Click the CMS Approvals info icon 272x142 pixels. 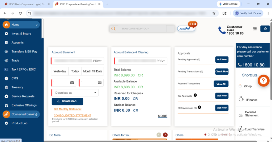click(199, 107)
